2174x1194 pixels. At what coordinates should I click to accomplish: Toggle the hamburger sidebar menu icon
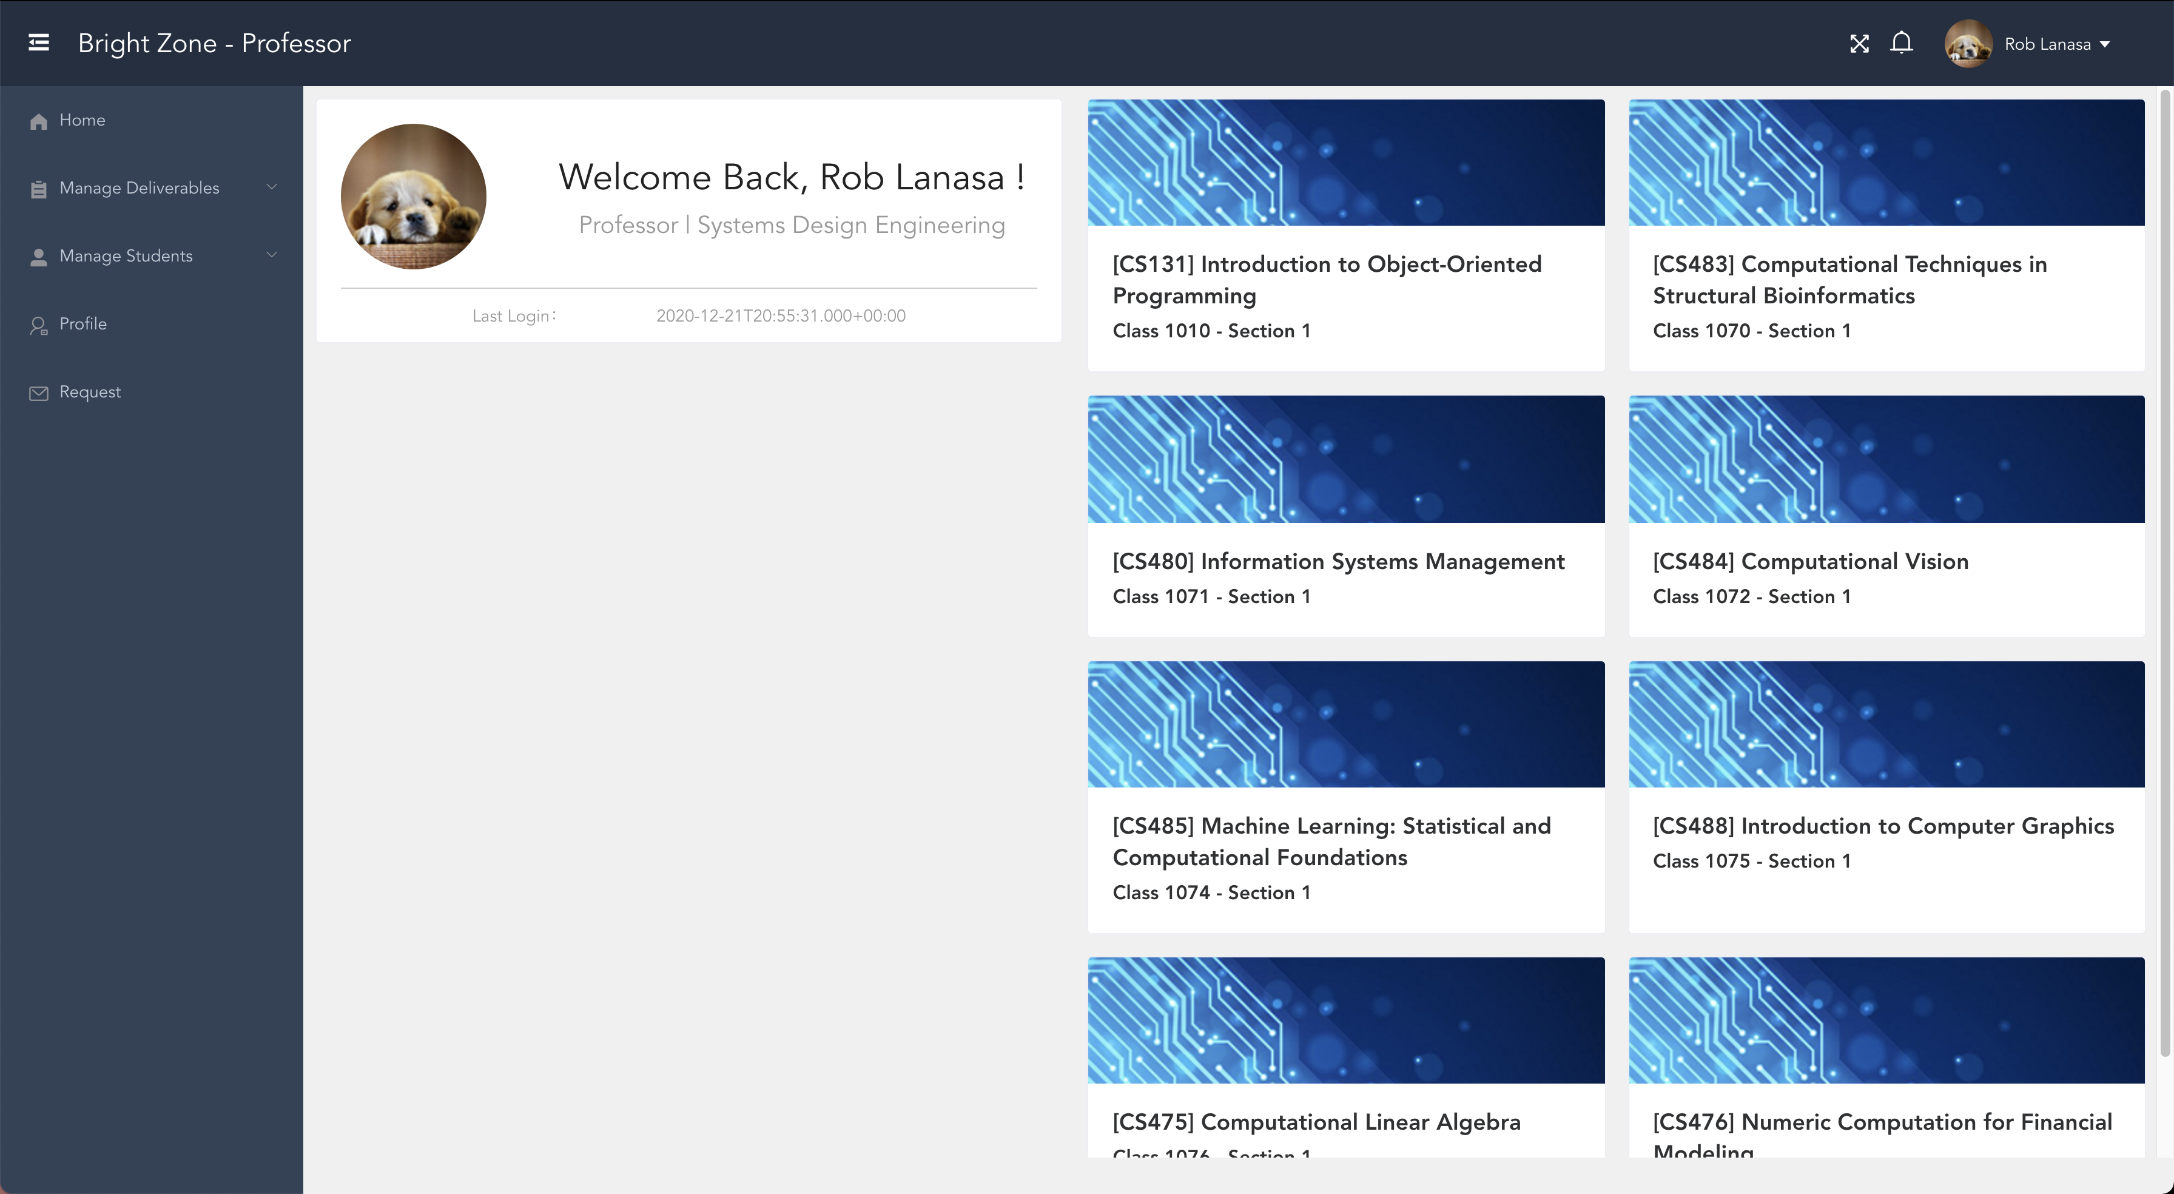[x=39, y=43]
